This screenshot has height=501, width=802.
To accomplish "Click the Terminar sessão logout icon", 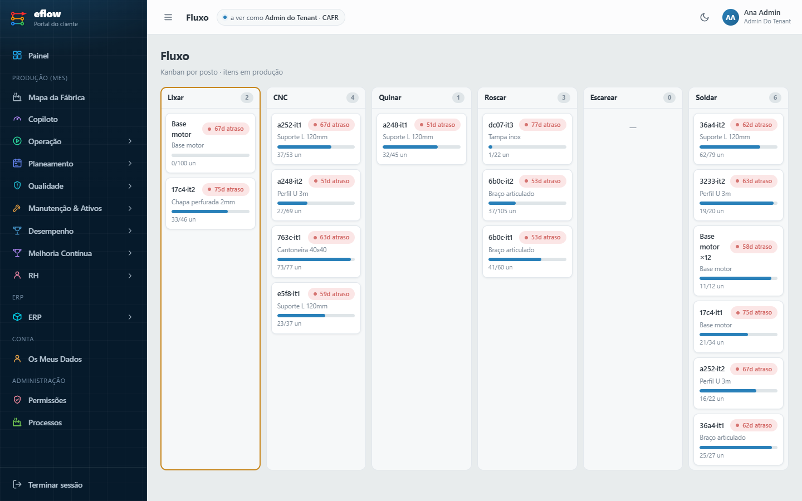I will [17, 485].
